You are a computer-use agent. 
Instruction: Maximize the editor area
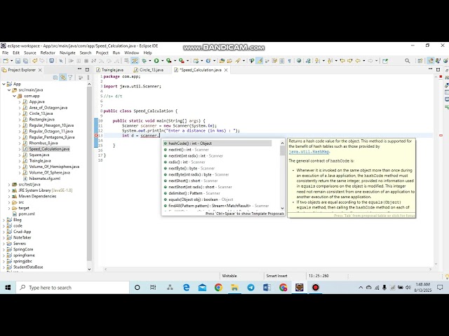(x=438, y=69)
